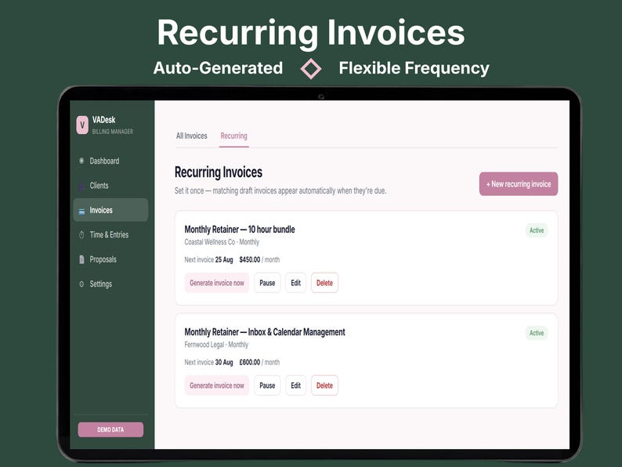Click the 'Recurring Invoices' page heading
Image resolution: width=622 pixels, height=467 pixels.
(x=219, y=172)
